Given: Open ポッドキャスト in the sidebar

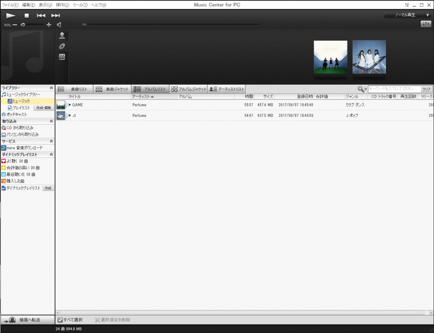Looking at the screenshot, I should pos(14,115).
